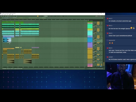
Task: Click chat message 'he remade a mj beat sometime ago'
Action: (x=120, y=21)
